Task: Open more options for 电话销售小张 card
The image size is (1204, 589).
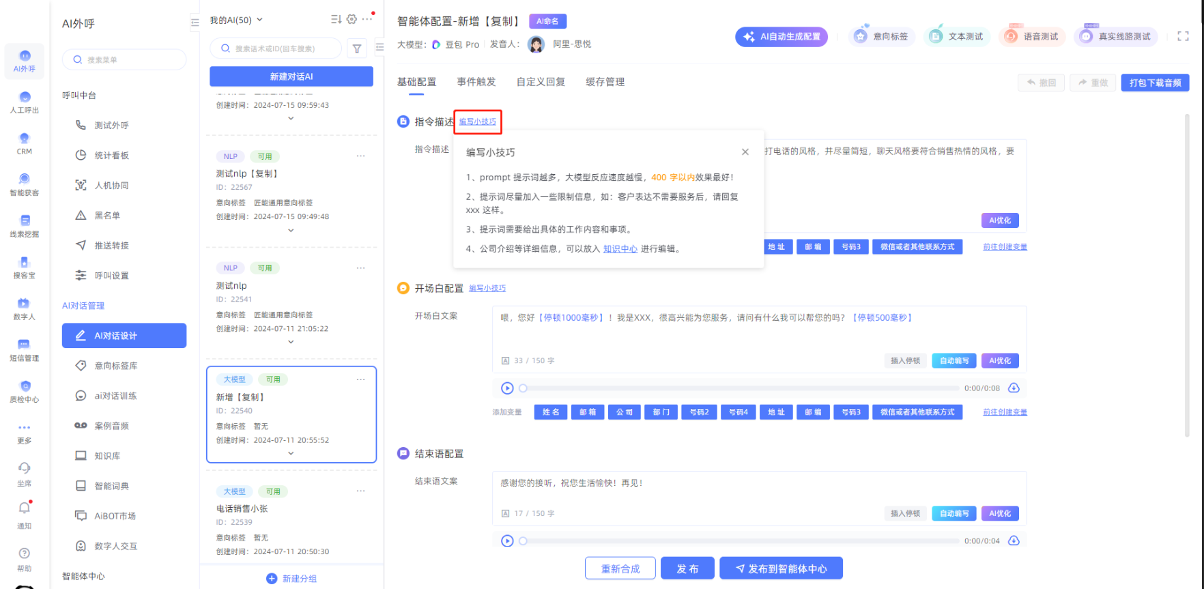Action: 360,491
